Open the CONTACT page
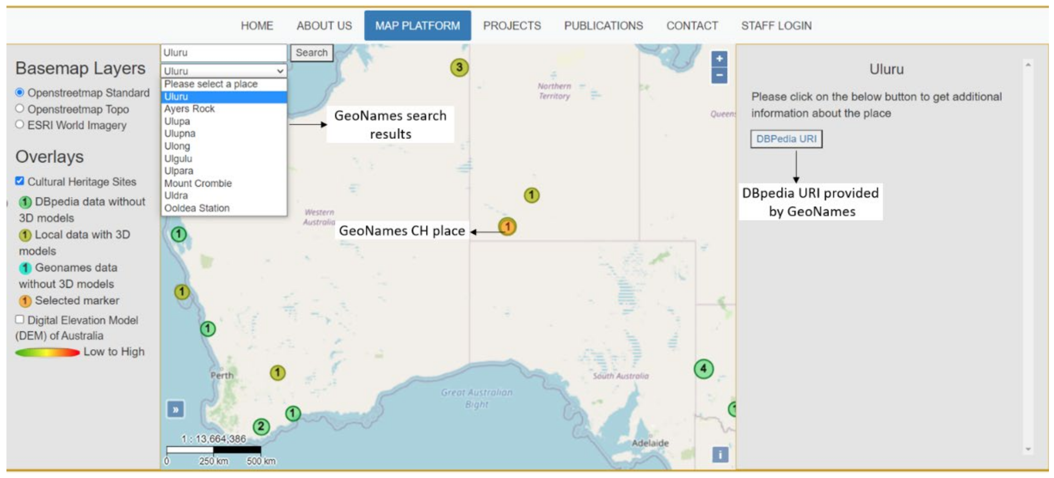The image size is (1054, 478). (692, 26)
